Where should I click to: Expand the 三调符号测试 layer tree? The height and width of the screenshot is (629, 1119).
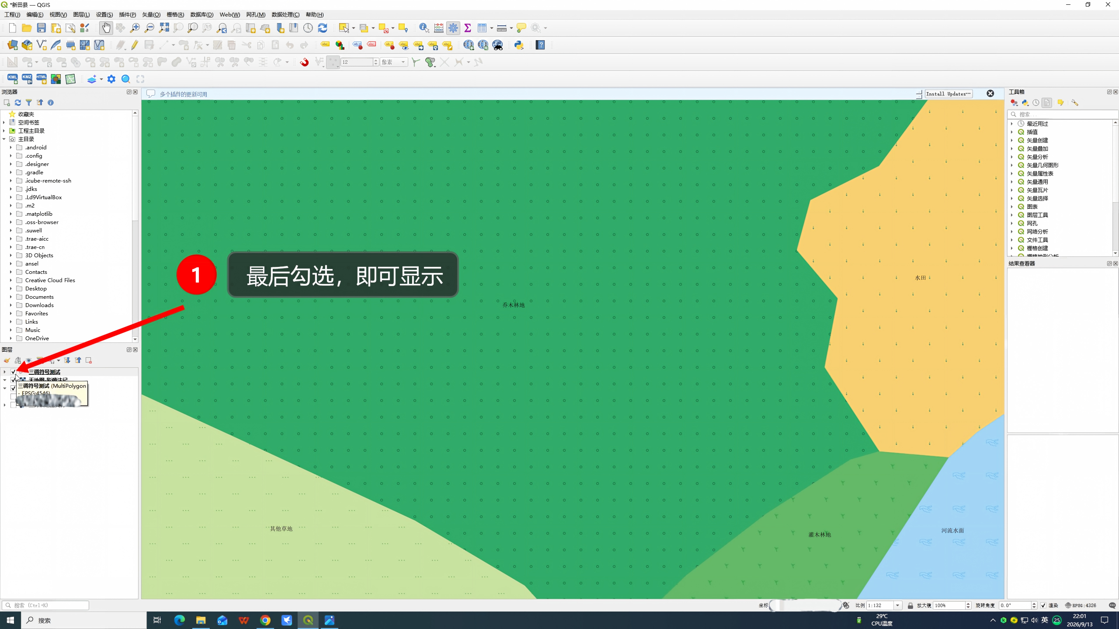(x=5, y=372)
